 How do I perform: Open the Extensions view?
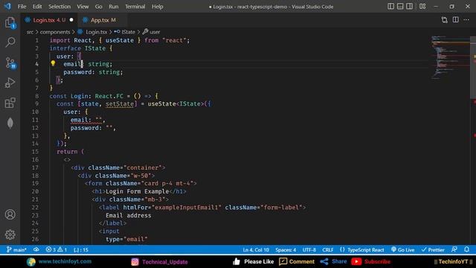[10, 103]
